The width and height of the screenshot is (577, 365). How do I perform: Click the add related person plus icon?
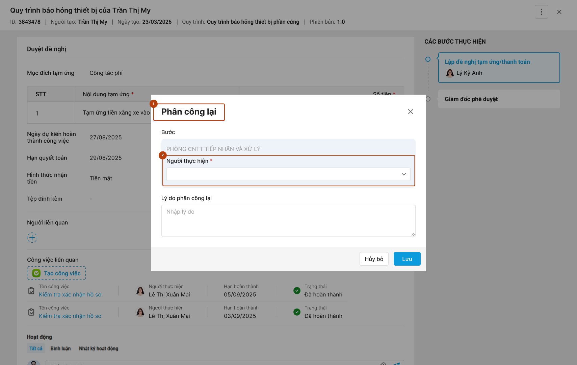click(x=32, y=238)
